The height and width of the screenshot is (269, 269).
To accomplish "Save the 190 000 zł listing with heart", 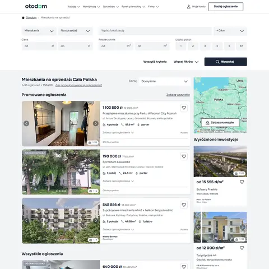I will (x=184, y=156).
